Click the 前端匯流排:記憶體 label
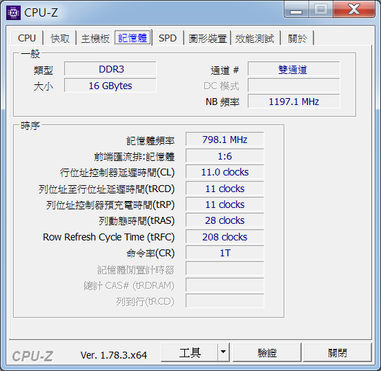 point(134,157)
